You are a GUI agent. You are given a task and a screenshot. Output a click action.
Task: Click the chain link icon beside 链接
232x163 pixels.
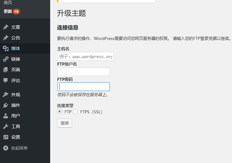point(6,59)
